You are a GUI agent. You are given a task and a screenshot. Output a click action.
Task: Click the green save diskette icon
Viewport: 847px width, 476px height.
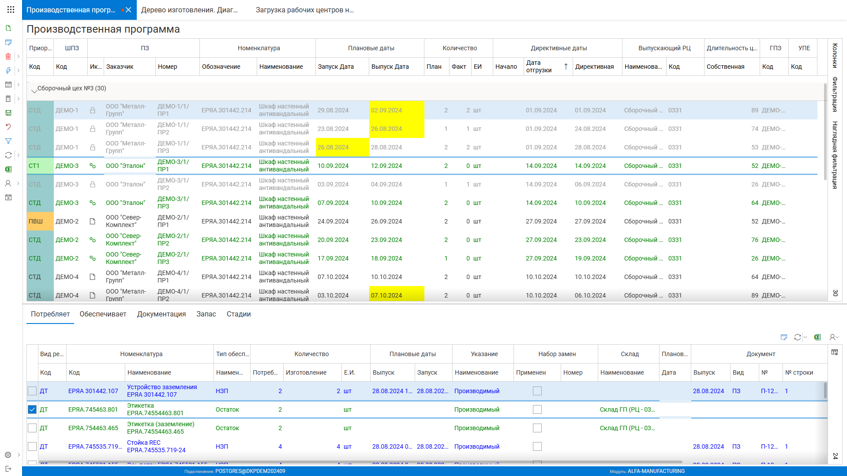click(x=8, y=113)
